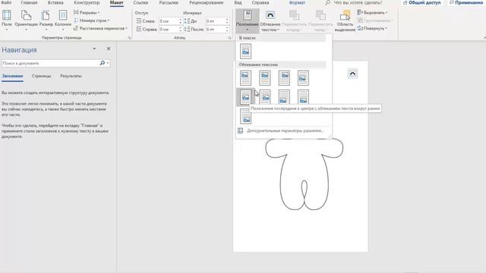Switch to the Формат tab
The image size is (486, 273).
297,2
